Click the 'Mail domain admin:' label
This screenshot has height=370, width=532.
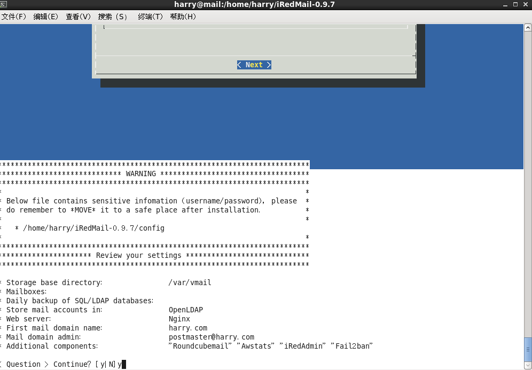[x=43, y=337]
